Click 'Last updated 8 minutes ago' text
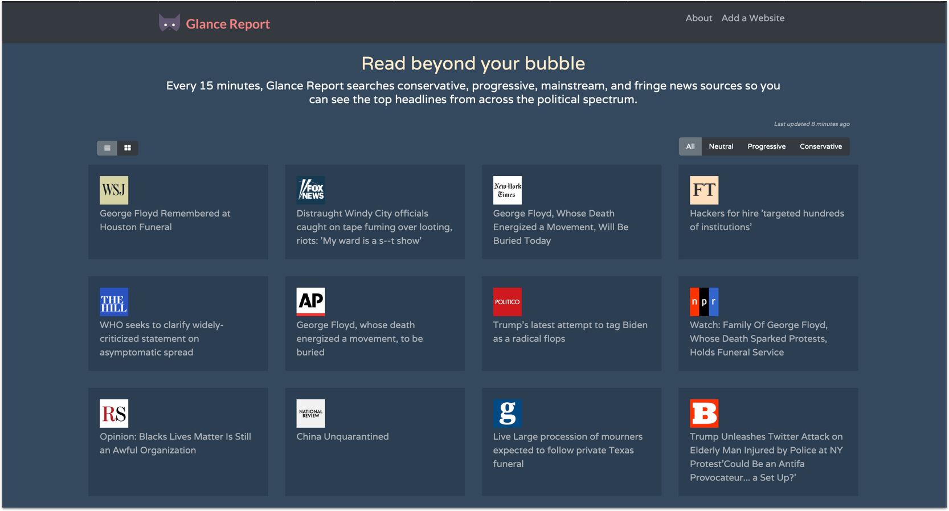Screen dimensions: 949x511 pyautogui.click(x=811, y=124)
